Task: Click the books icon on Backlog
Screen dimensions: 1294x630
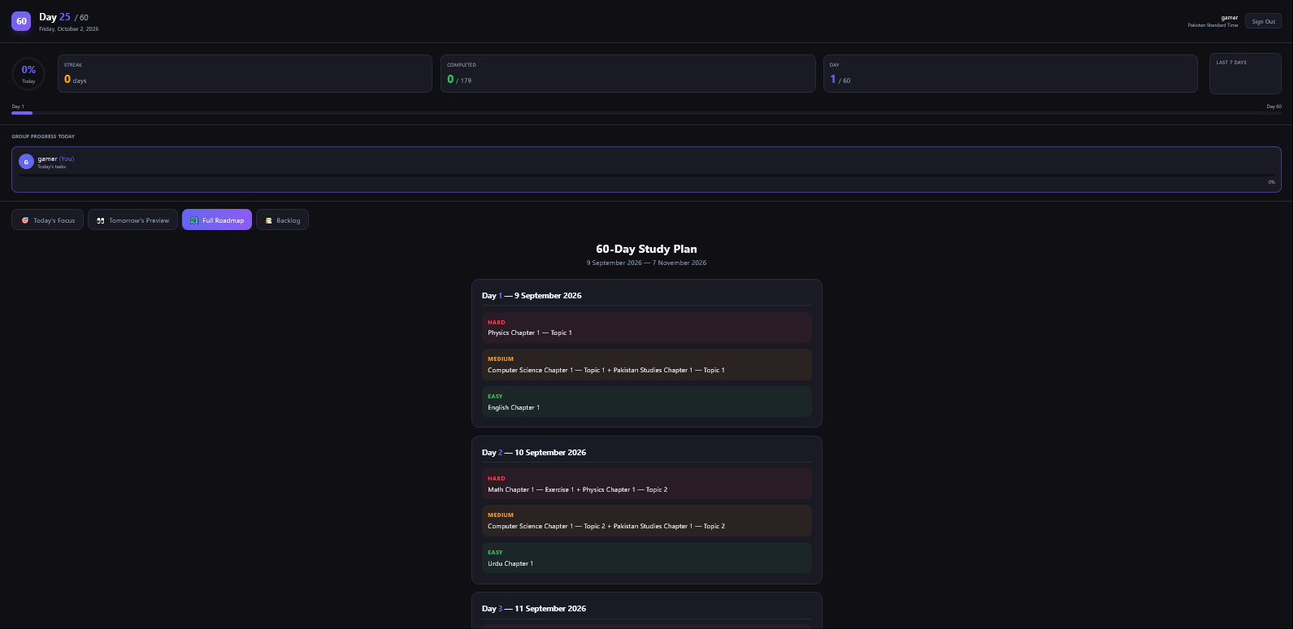Action: coord(268,220)
